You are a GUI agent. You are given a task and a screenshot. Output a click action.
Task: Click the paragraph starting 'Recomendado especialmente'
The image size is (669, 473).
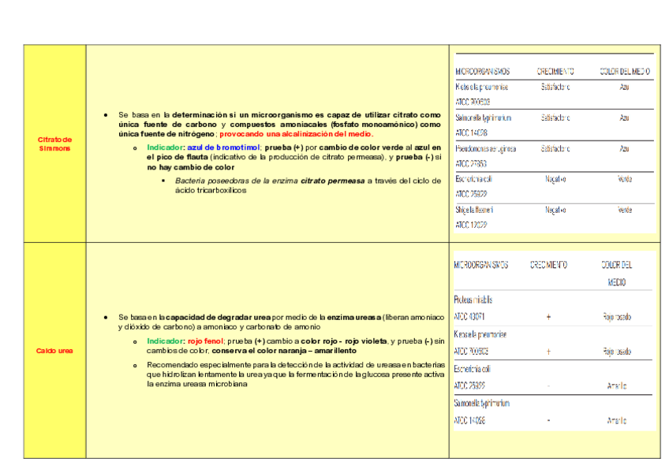coord(296,374)
